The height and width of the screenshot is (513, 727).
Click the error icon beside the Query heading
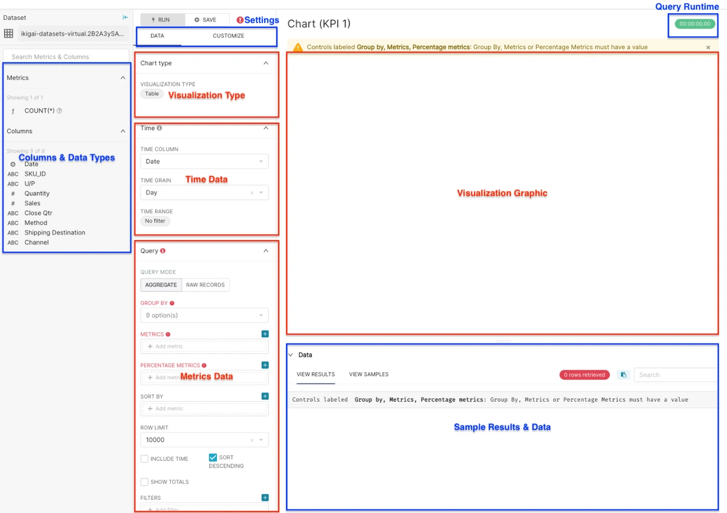[x=163, y=250]
